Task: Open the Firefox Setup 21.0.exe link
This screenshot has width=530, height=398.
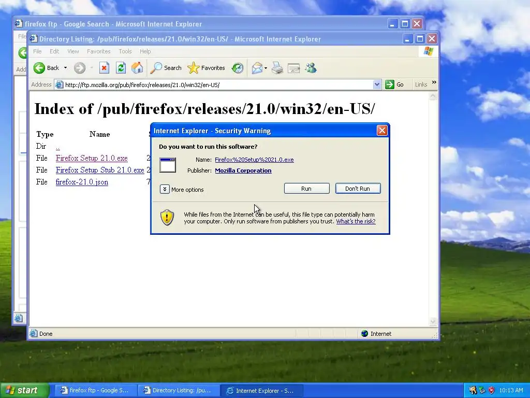Action: (92, 158)
